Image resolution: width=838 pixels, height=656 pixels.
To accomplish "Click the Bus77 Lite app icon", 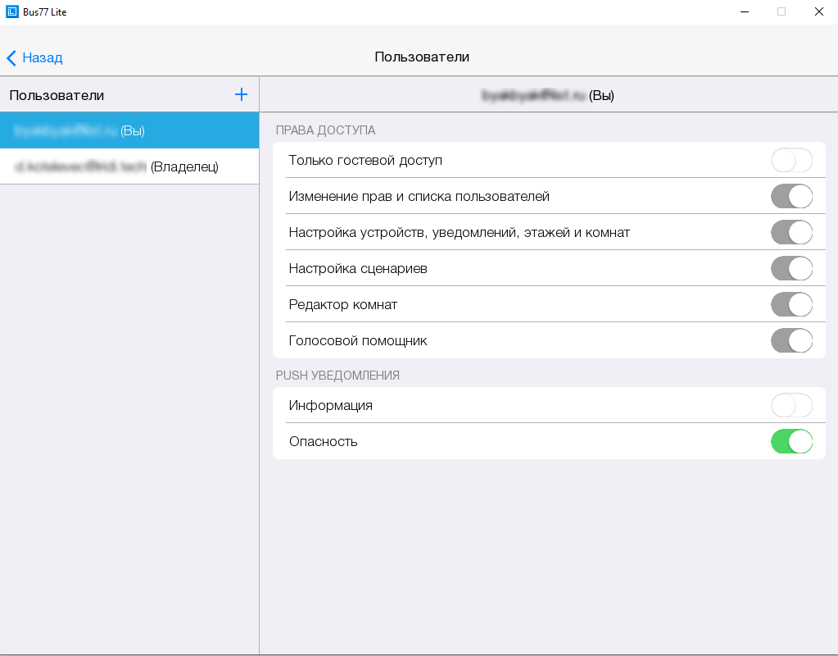I will point(12,11).
